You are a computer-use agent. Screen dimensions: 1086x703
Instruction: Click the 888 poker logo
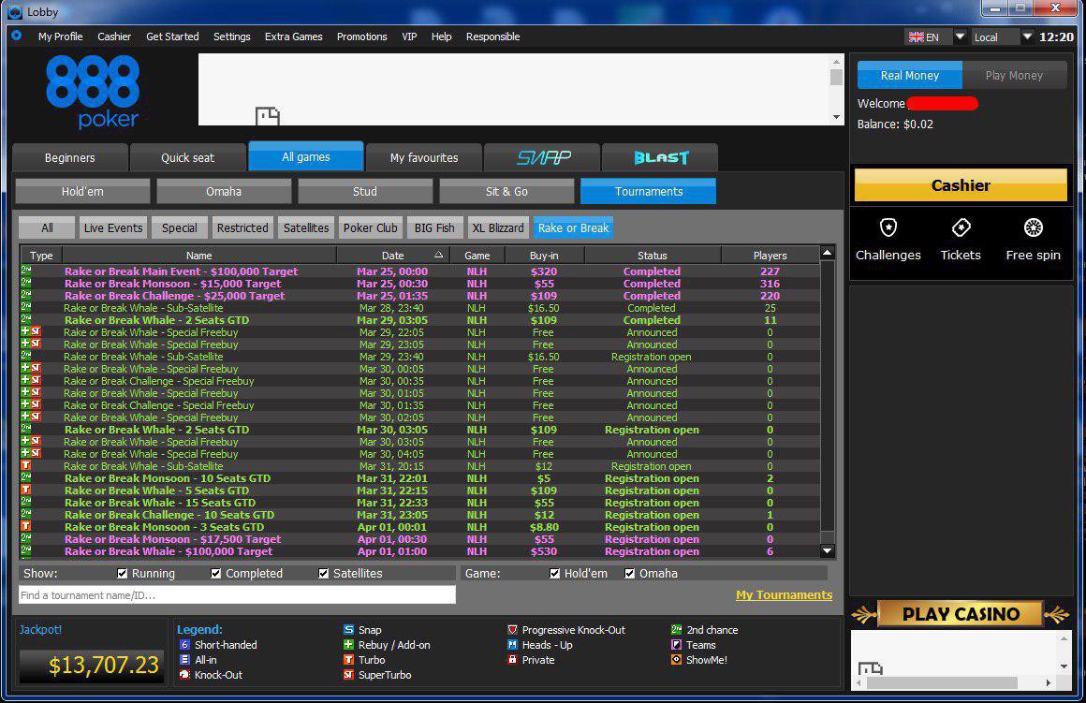[93, 93]
